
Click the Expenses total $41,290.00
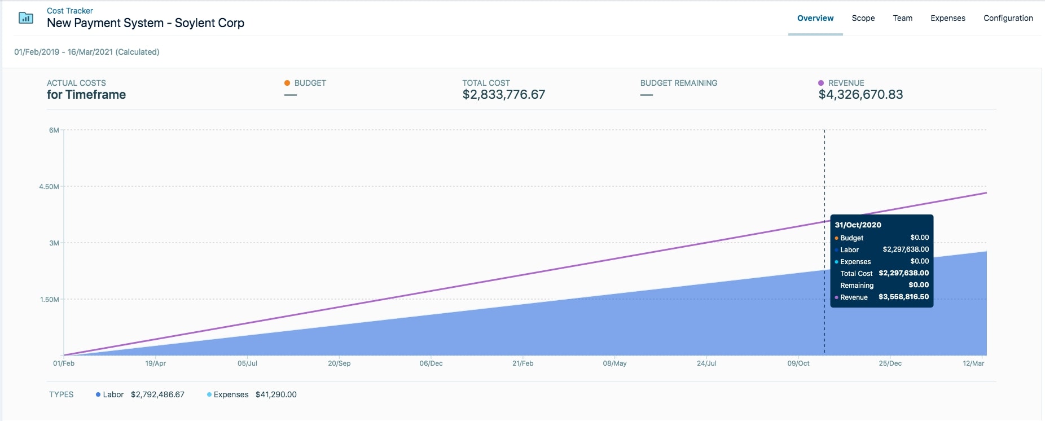276,394
